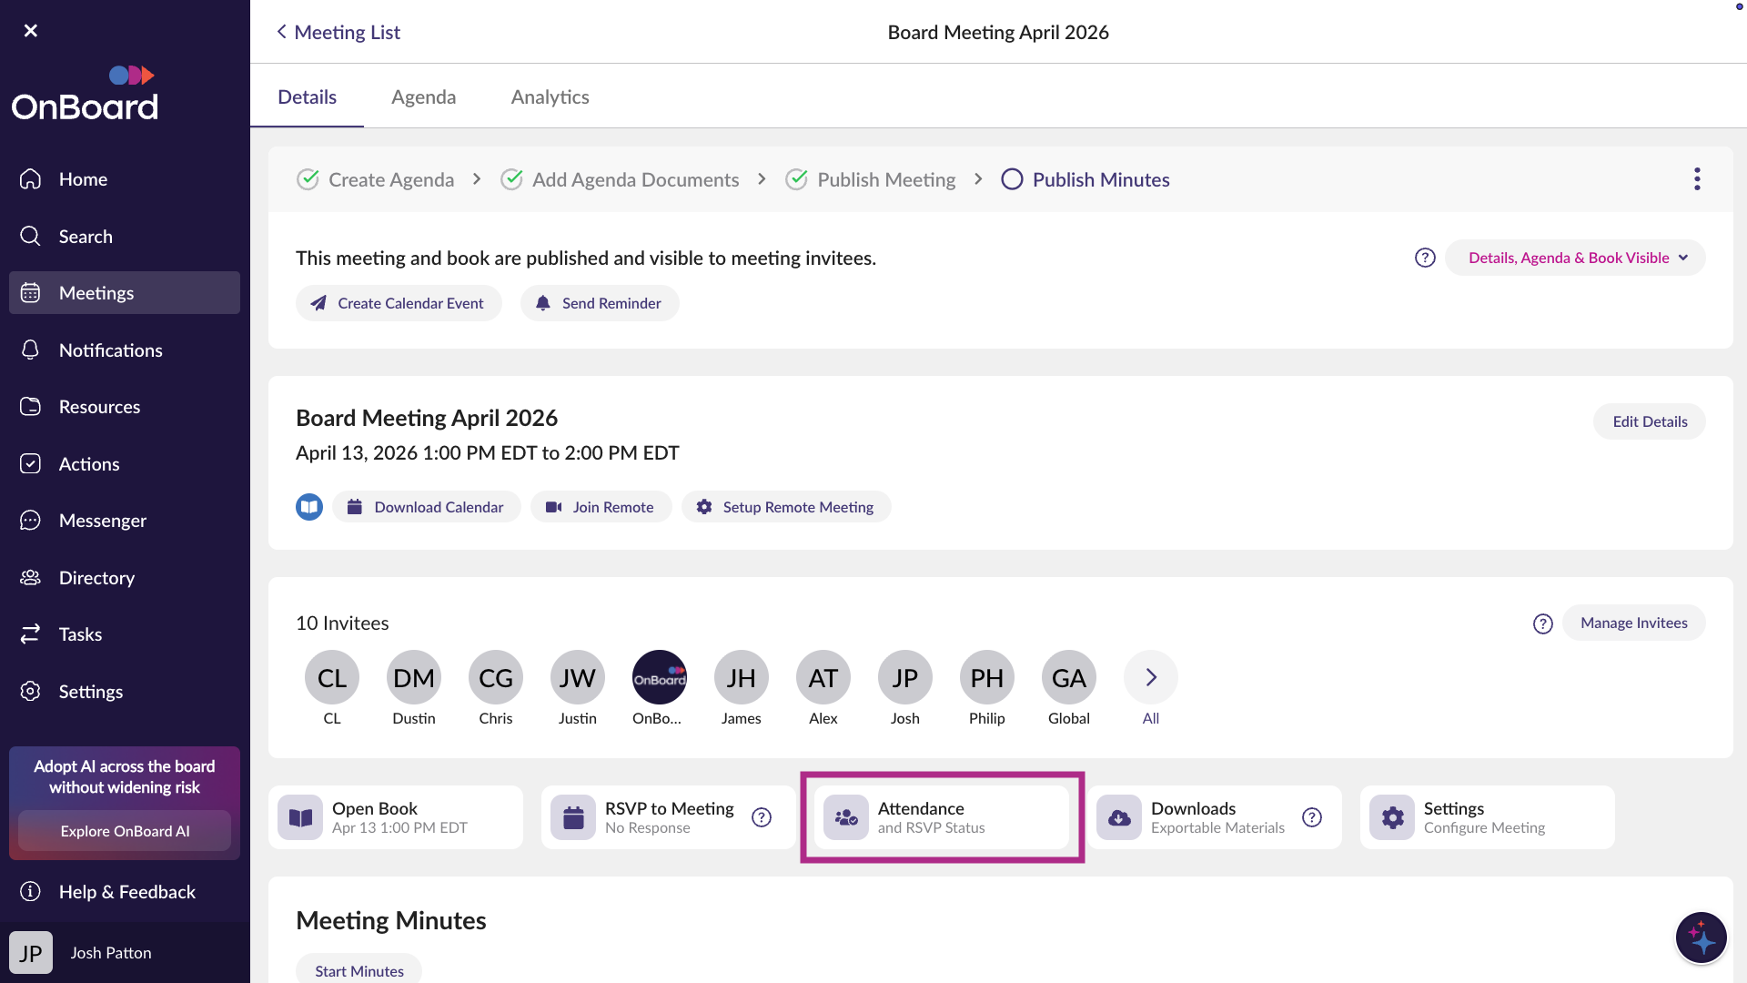Close the sidebar with the X icon
The height and width of the screenshot is (983, 1747).
[x=31, y=31]
